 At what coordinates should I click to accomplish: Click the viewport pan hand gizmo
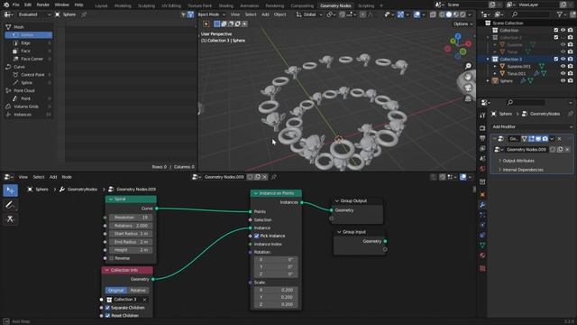(468, 77)
